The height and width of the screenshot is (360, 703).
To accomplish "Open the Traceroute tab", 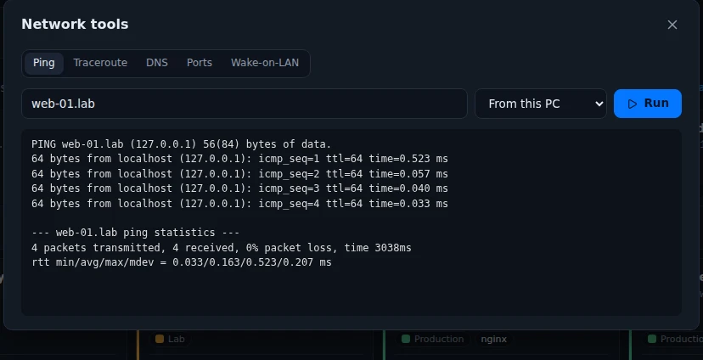I will pyautogui.click(x=100, y=63).
